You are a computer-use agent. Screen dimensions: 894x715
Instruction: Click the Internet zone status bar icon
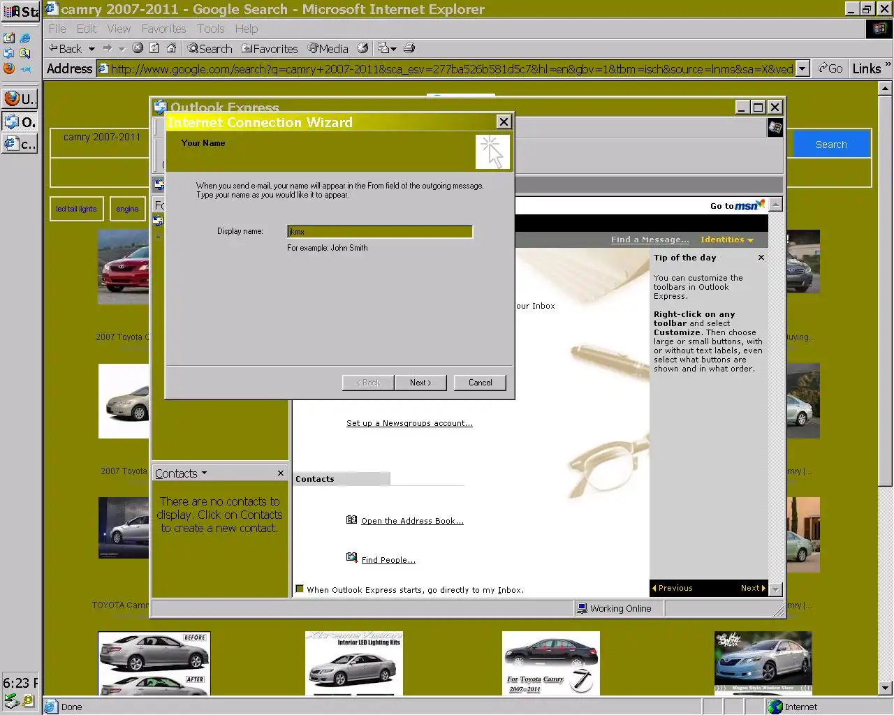775,707
